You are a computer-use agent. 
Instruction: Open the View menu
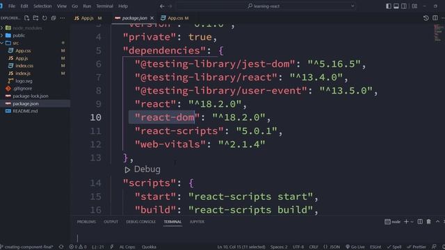point(62,6)
